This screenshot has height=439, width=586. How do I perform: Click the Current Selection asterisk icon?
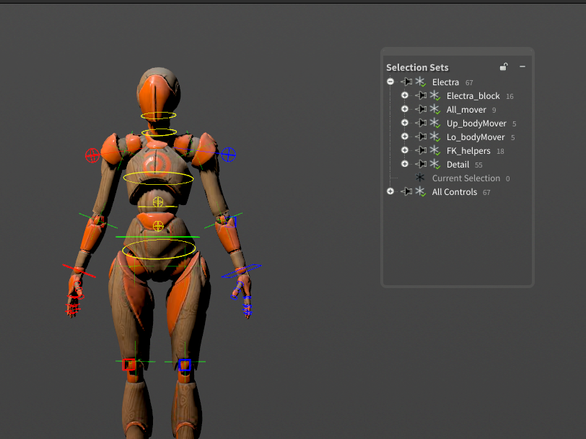click(x=420, y=178)
